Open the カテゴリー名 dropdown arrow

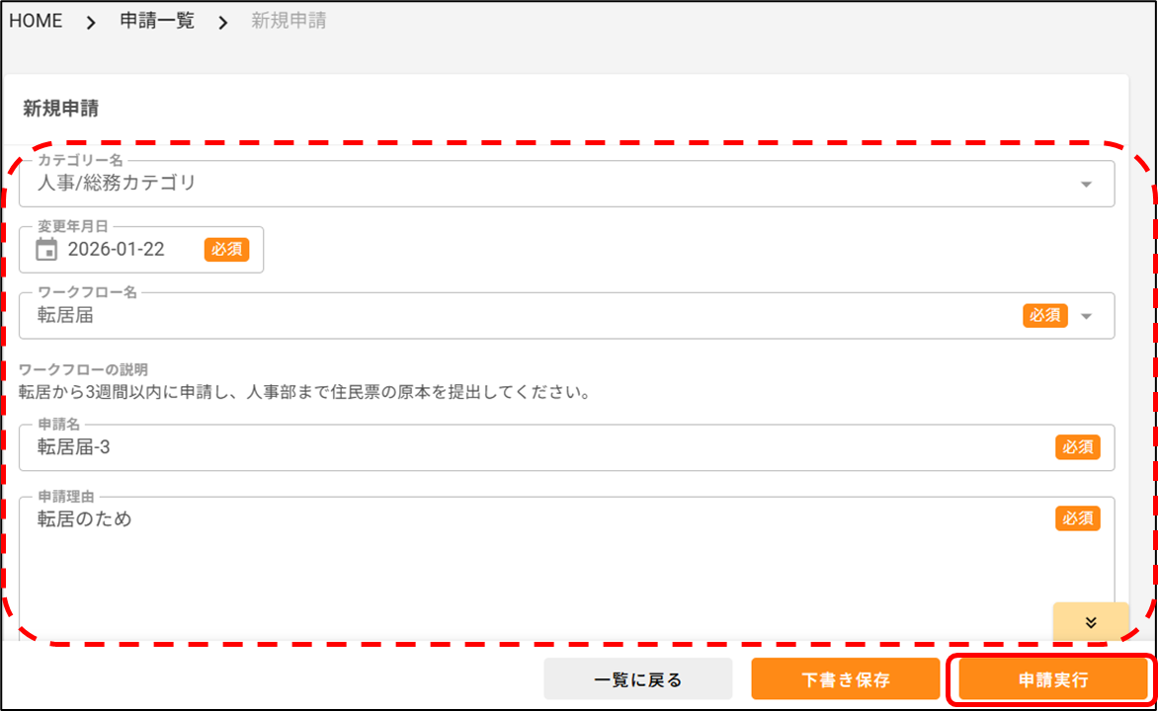coord(1086,184)
